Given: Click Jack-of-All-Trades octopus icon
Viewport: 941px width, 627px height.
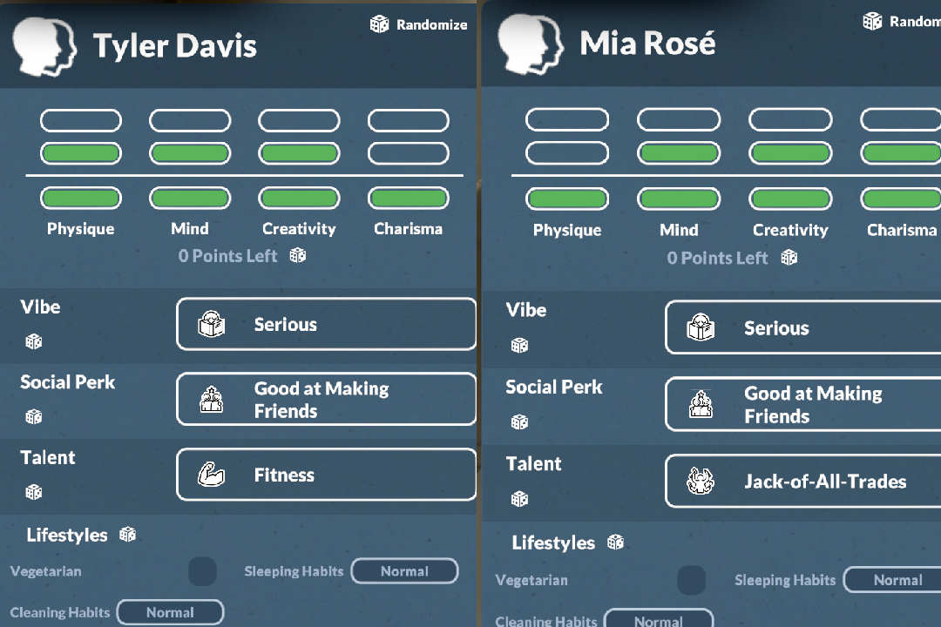Looking at the screenshot, I should (701, 481).
